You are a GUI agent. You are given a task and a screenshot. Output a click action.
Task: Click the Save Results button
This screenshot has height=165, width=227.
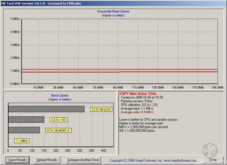pyautogui.click(x=18, y=160)
